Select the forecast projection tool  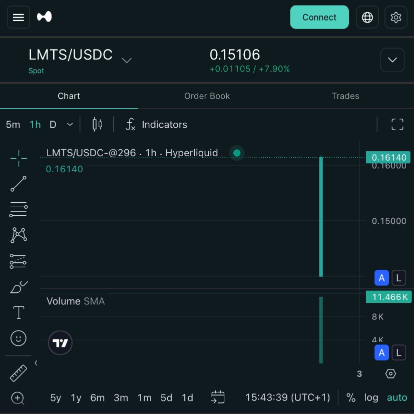coord(18,261)
